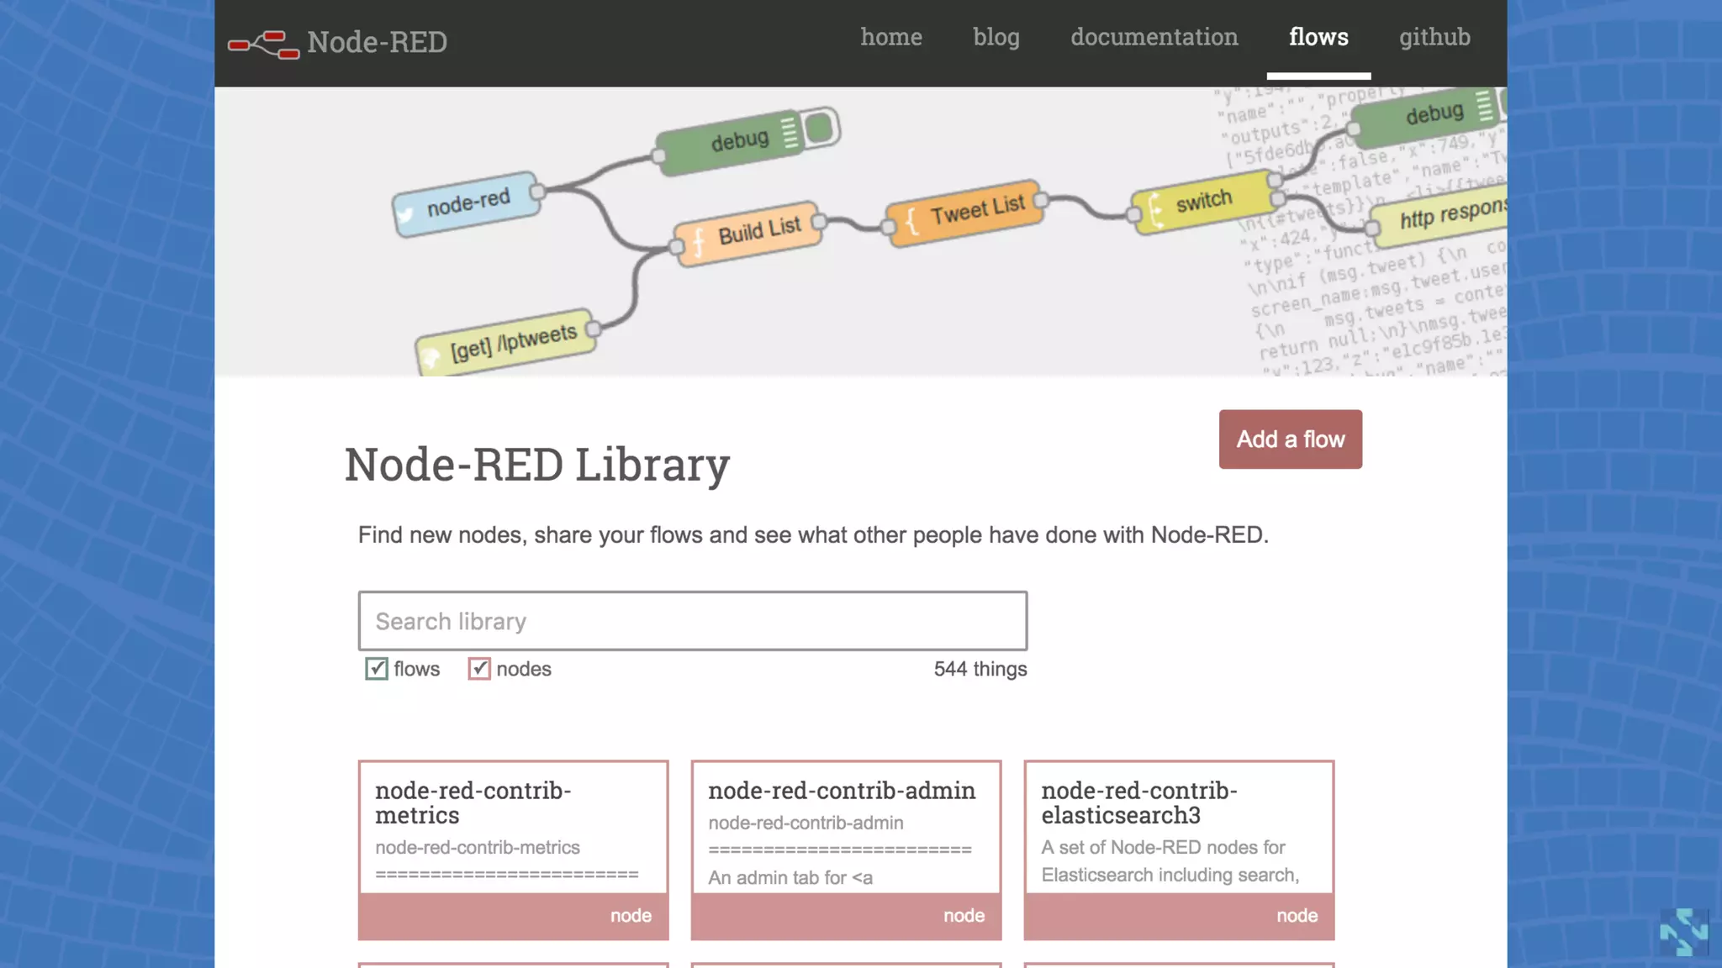Click the 544 things count text
This screenshot has width=1722, height=968.
pos(980,669)
